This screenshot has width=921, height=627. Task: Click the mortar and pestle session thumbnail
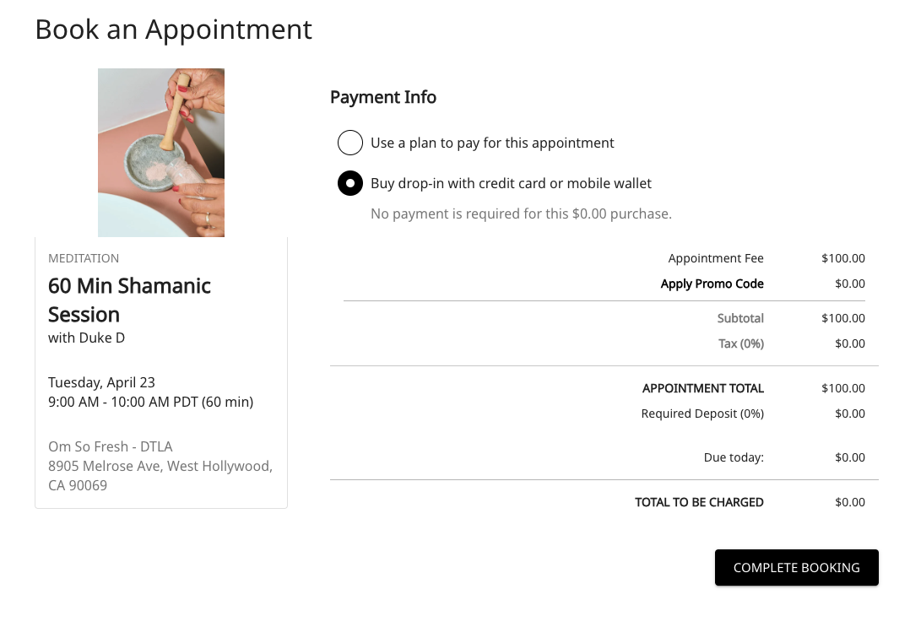point(161,153)
